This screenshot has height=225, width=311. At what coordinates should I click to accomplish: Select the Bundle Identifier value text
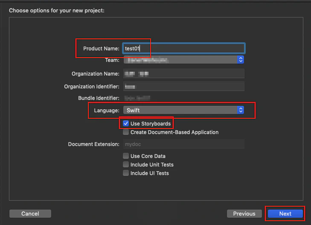click(x=137, y=98)
